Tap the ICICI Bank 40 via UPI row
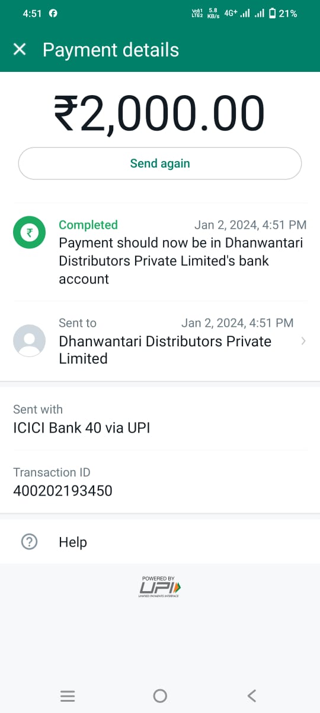Screen dimensions: 320x713 pos(160,418)
